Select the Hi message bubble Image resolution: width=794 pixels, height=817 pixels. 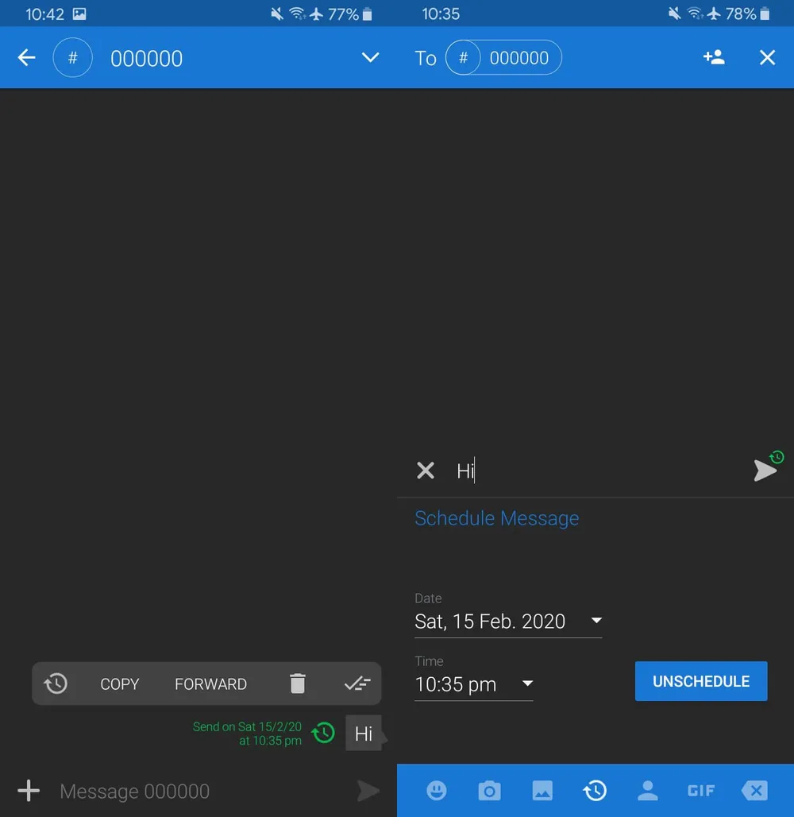point(364,733)
